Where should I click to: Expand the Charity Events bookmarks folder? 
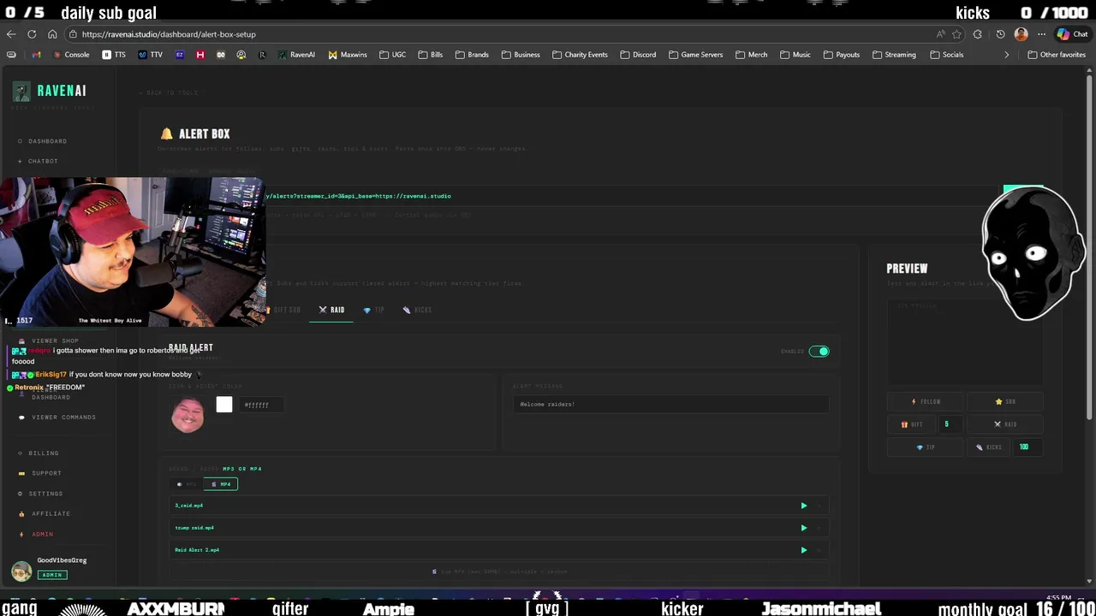580,55
